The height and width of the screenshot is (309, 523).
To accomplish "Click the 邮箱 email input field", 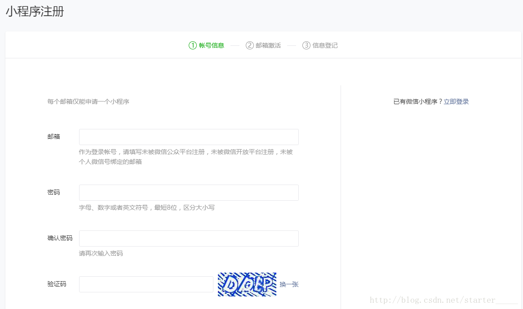I will pos(189,137).
